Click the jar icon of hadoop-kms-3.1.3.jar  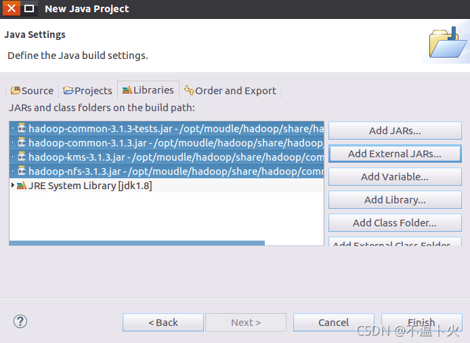pos(22,157)
